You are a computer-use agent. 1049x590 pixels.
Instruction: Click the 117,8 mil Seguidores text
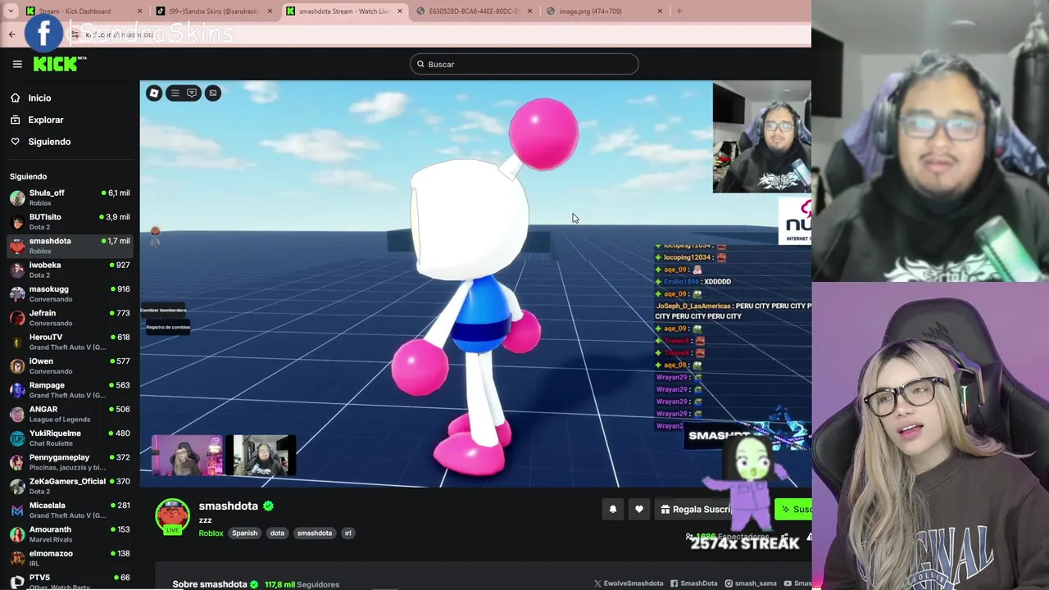tap(302, 584)
